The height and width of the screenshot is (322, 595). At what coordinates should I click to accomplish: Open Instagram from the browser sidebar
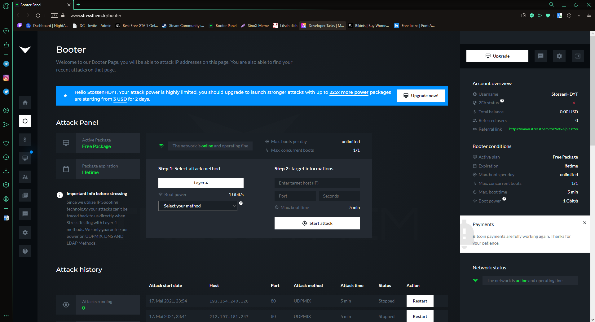click(6, 78)
